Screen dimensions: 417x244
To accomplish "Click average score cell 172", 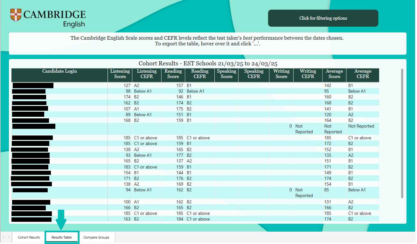I will (x=328, y=143).
